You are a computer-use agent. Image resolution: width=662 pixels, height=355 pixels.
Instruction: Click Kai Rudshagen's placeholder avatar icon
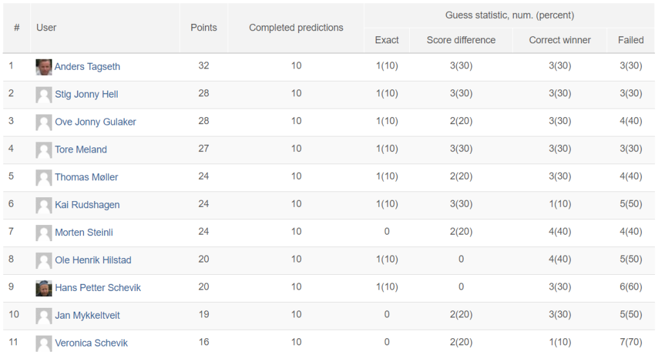coord(44,206)
